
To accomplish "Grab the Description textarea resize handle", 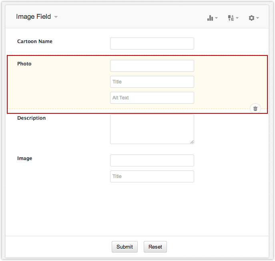I will [192, 142].
